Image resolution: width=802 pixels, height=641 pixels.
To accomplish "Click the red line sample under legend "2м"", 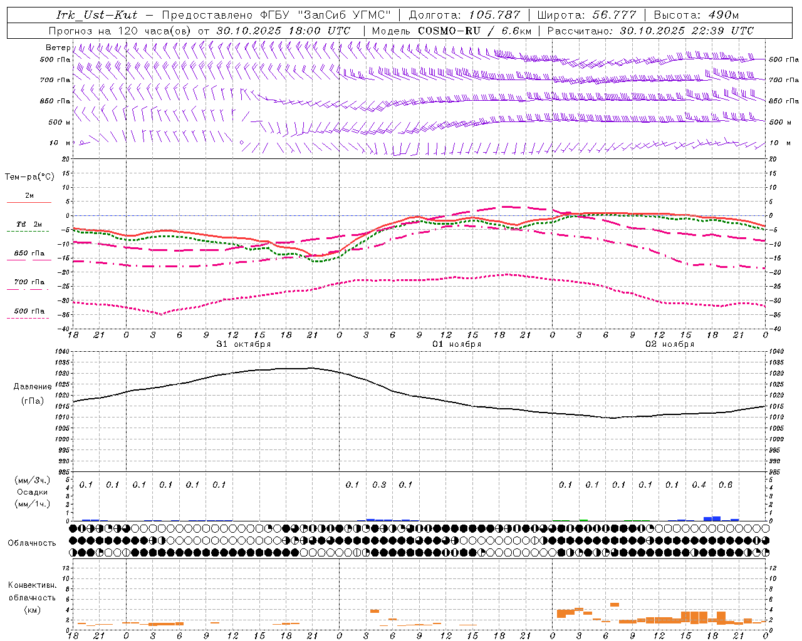I will point(29,202).
